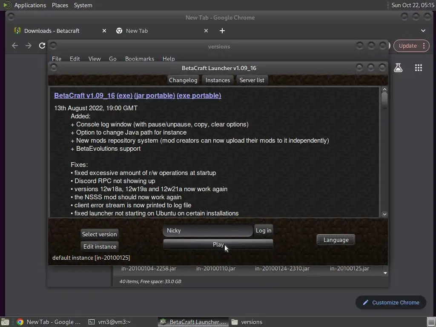Click the Customize Chrome button
The height and width of the screenshot is (327, 436).
[391, 303]
